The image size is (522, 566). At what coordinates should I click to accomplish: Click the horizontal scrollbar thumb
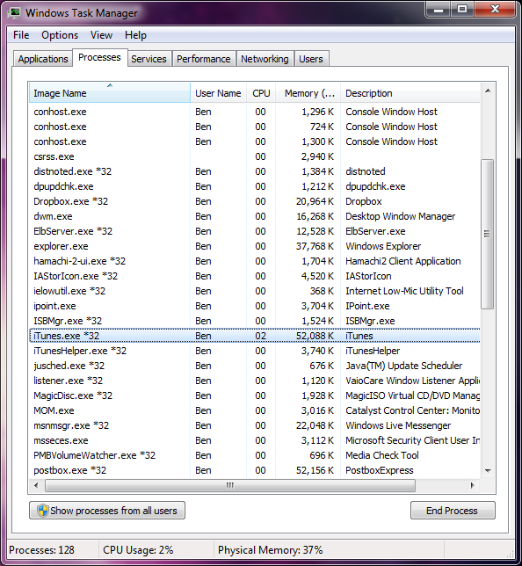tap(230, 485)
